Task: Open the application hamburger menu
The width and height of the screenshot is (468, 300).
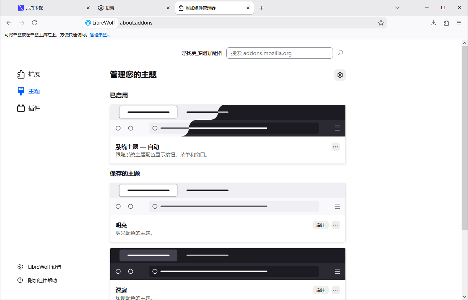Action: coord(459,22)
